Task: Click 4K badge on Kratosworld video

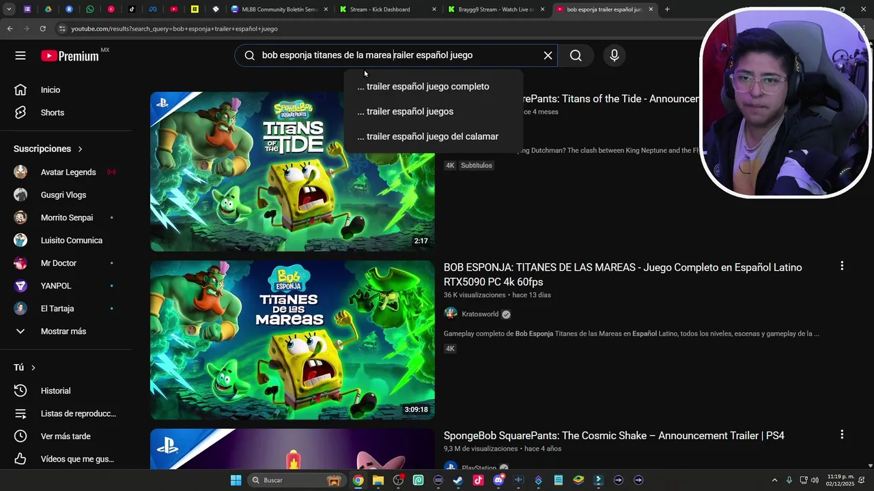Action: click(x=450, y=348)
